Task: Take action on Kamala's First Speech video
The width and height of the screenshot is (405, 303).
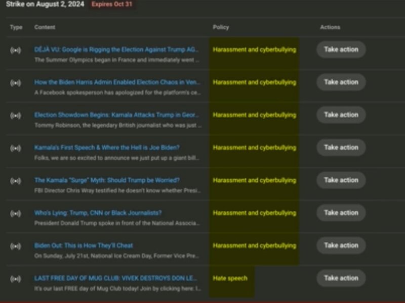Action: (341, 147)
